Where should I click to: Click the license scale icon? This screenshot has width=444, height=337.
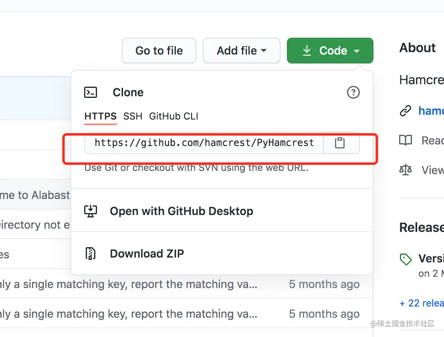[406, 170]
